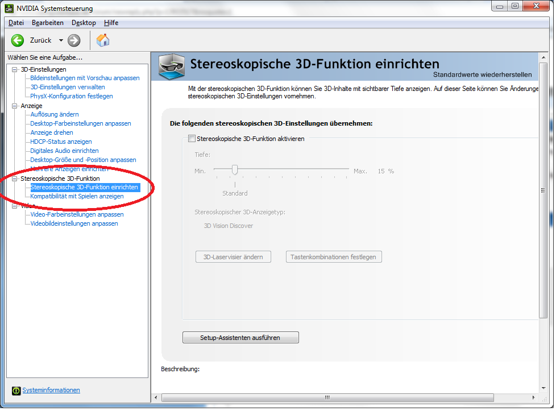This screenshot has height=411, width=556.
Task: Select Auflösung ändern
Action: pyautogui.click(x=55, y=114)
